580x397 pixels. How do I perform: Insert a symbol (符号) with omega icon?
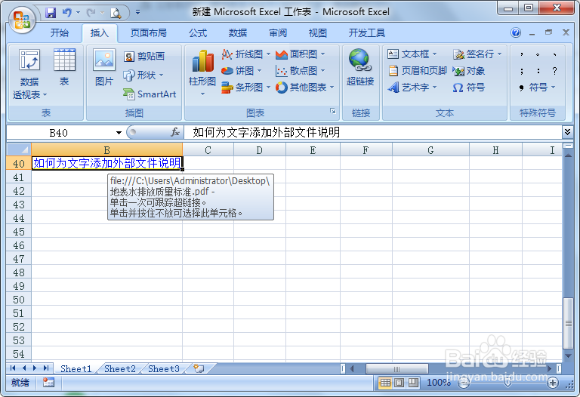[469, 88]
